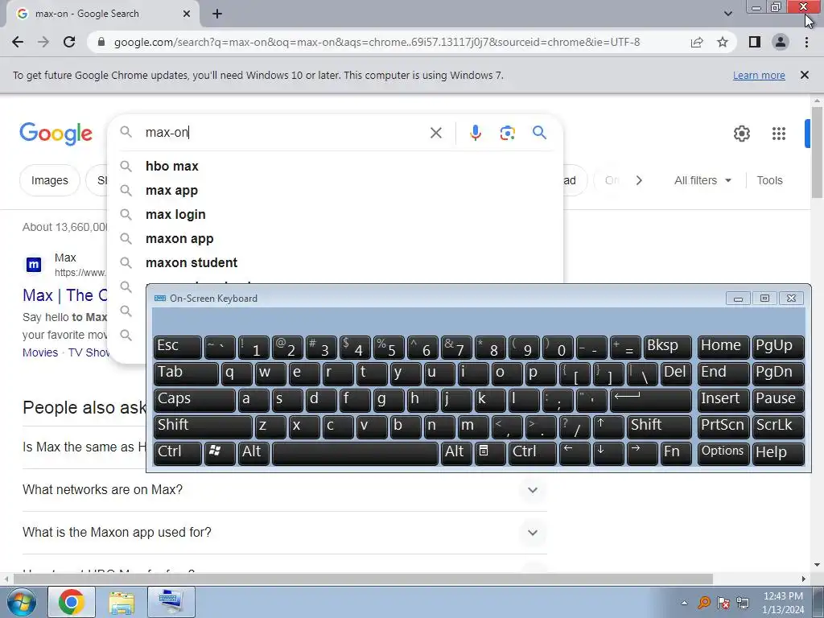Toggle right Alt key on On-Screen Keyboard

click(x=456, y=453)
